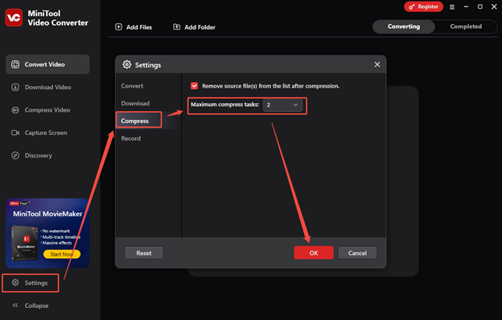Open Maximum compress tasks dropdown
502x320 pixels.
pos(282,105)
